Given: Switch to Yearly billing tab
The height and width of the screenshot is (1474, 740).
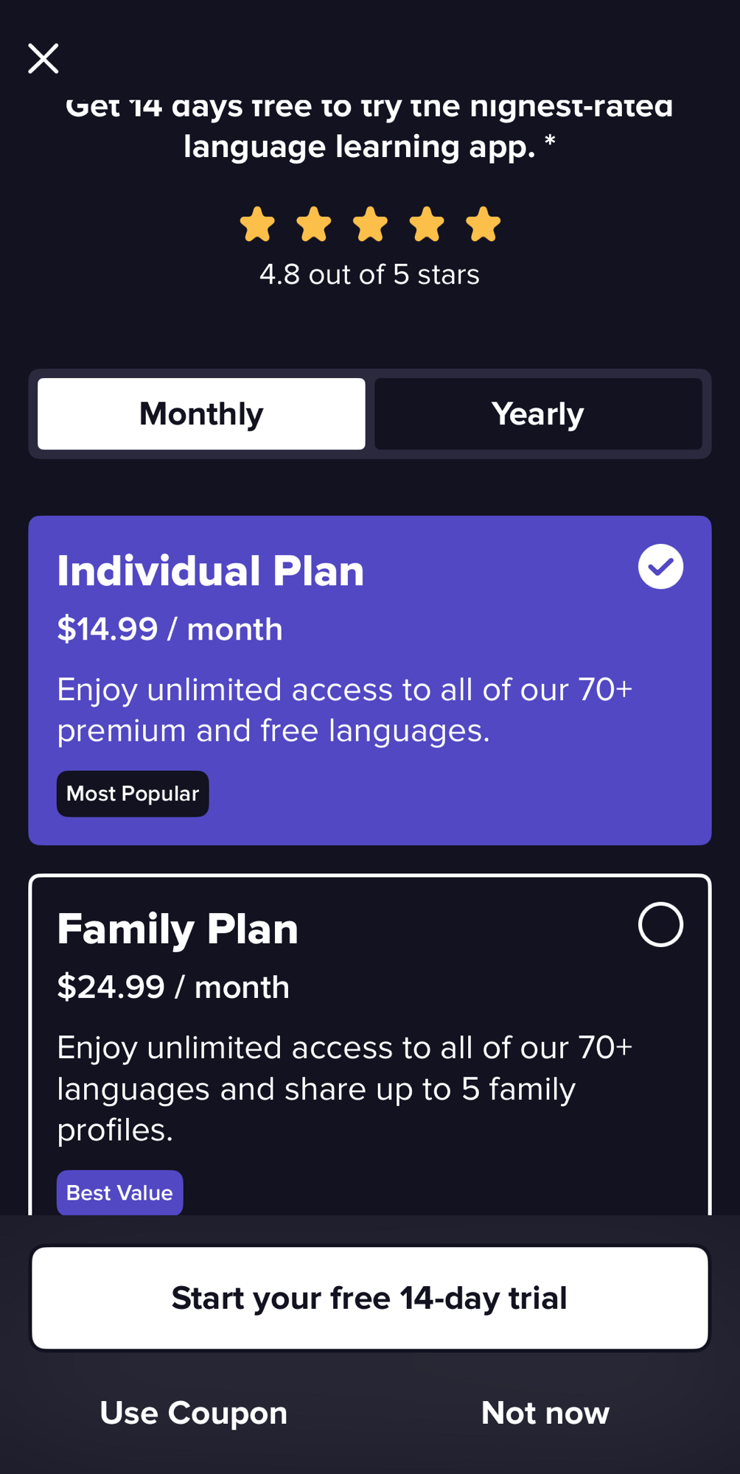Looking at the screenshot, I should (538, 413).
